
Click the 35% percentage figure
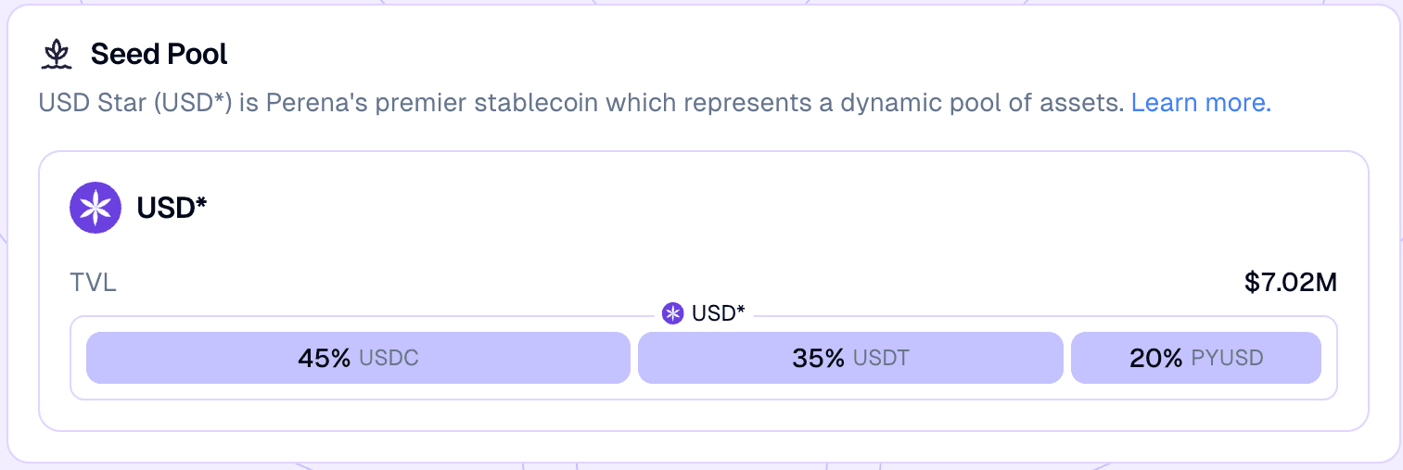point(819,358)
